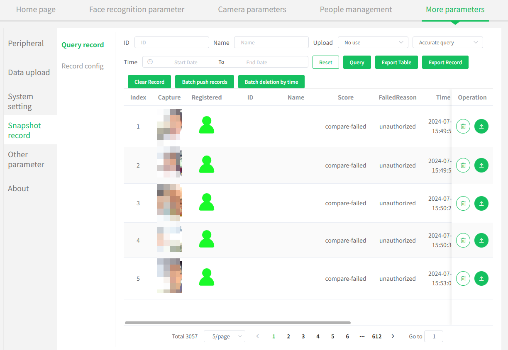Delete snapshot record in row 4
Viewport: 508px width, 350px height.
(463, 241)
